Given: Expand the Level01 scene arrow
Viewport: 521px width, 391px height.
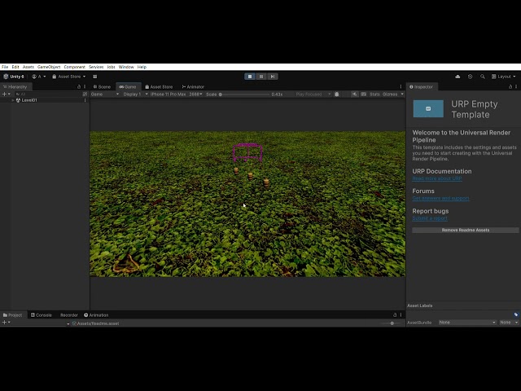Looking at the screenshot, I should click(13, 100).
